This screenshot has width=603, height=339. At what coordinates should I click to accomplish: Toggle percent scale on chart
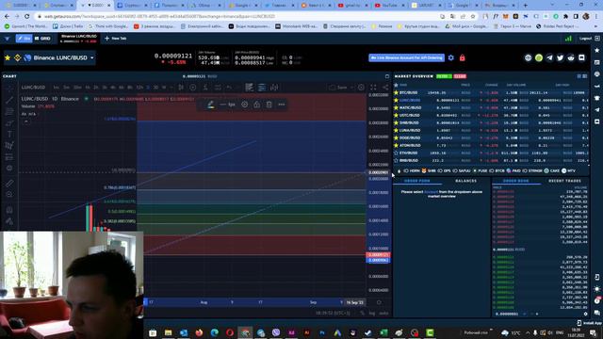pos(362,314)
